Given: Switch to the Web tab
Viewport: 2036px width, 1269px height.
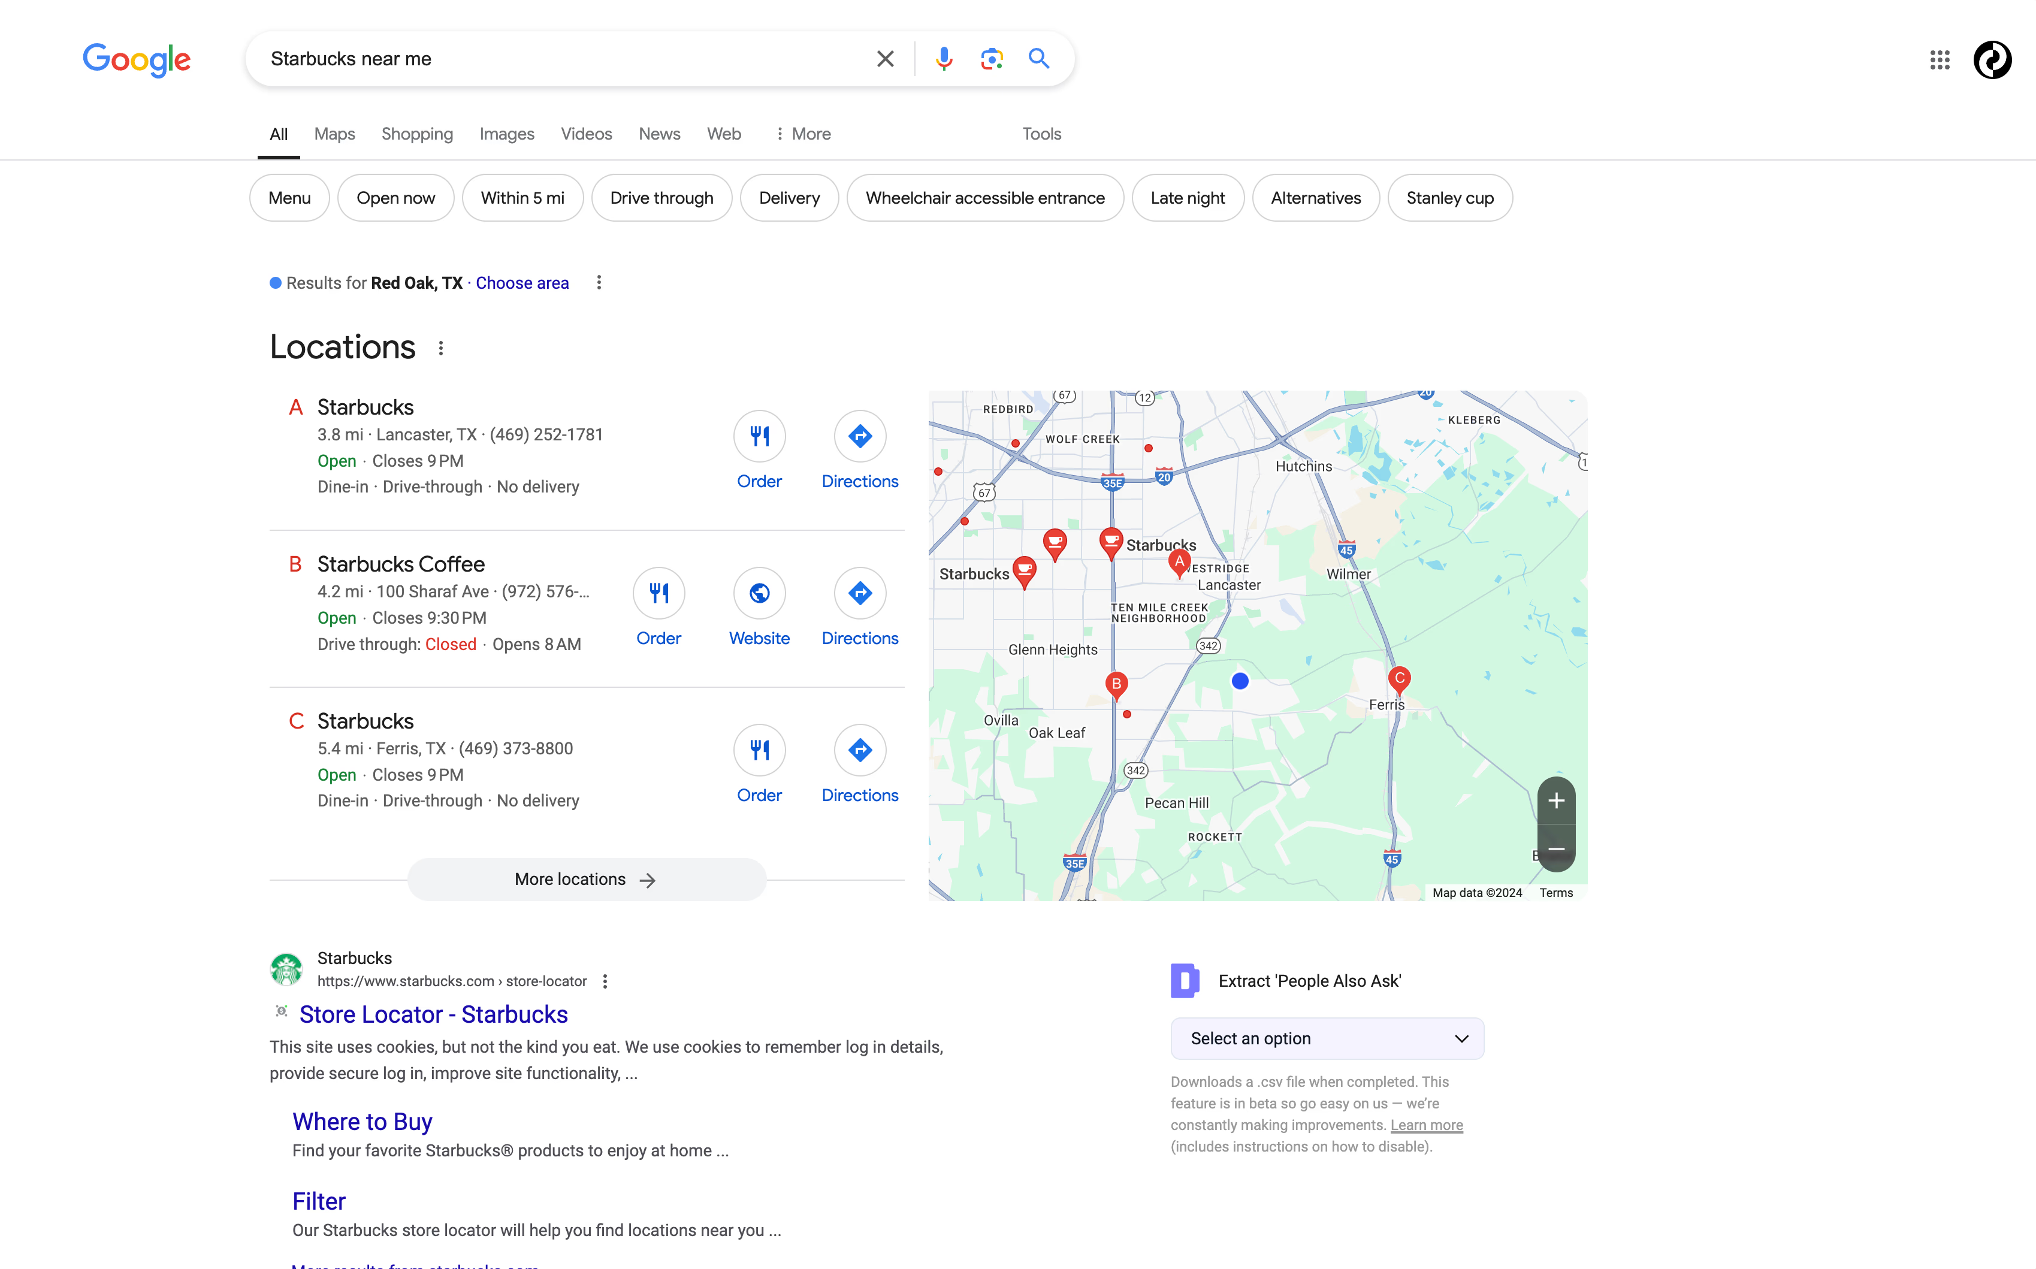Looking at the screenshot, I should click(x=724, y=134).
